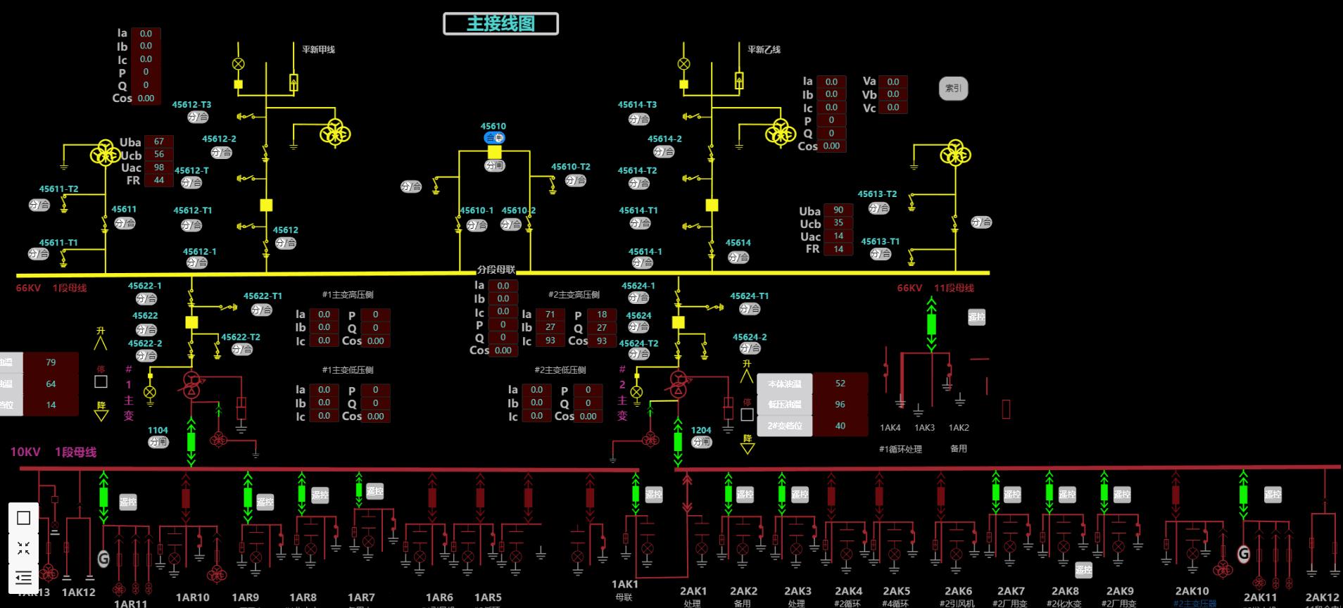Click the 2#变档位 value 40
This screenshot has height=608, width=1343.
point(840,426)
